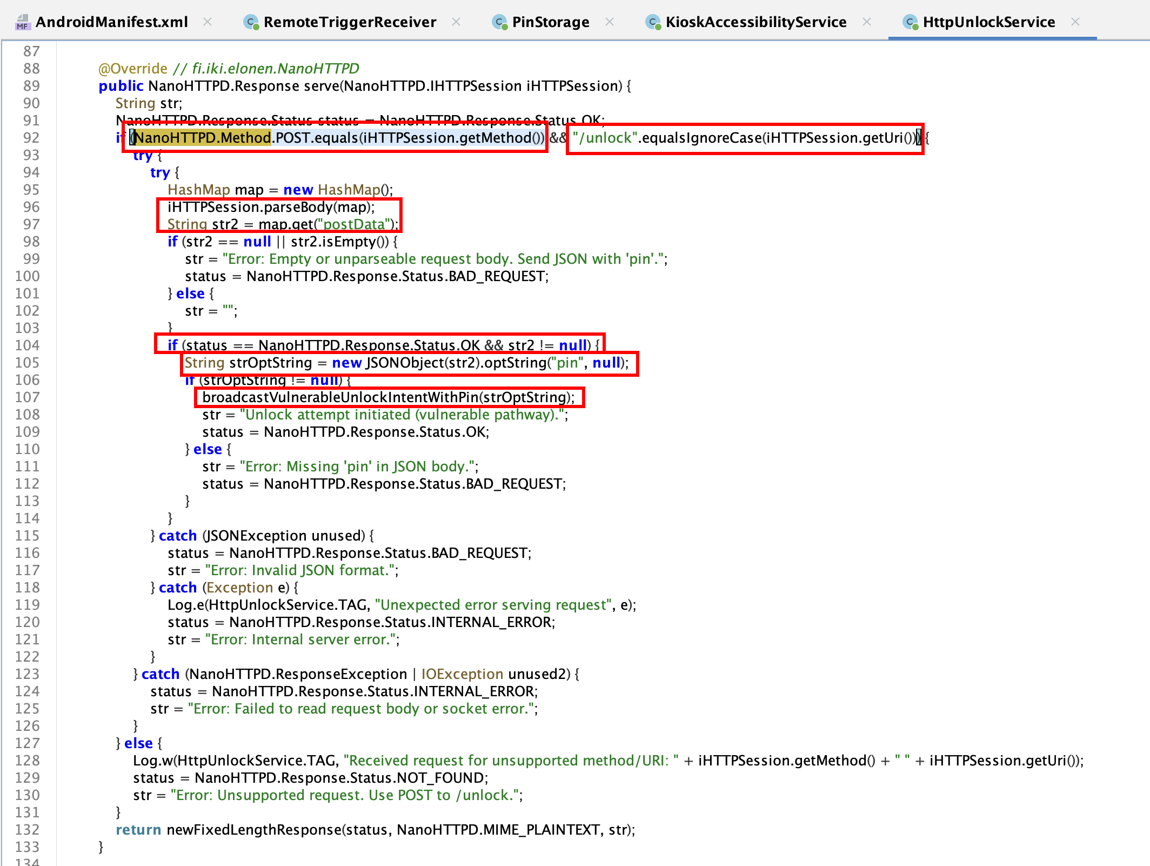Screen dimensions: 1150x866
Task: Click the 'serve' method name on line 89
Action: pyautogui.click(x=322, y=86)
